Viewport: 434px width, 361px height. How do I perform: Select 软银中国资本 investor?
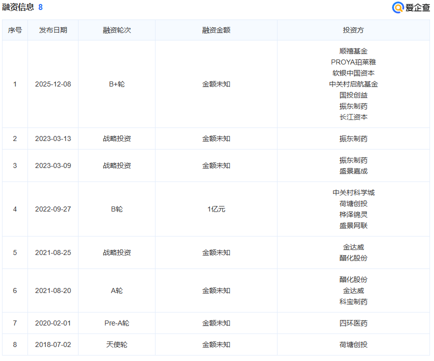click(x=353, y=73)
